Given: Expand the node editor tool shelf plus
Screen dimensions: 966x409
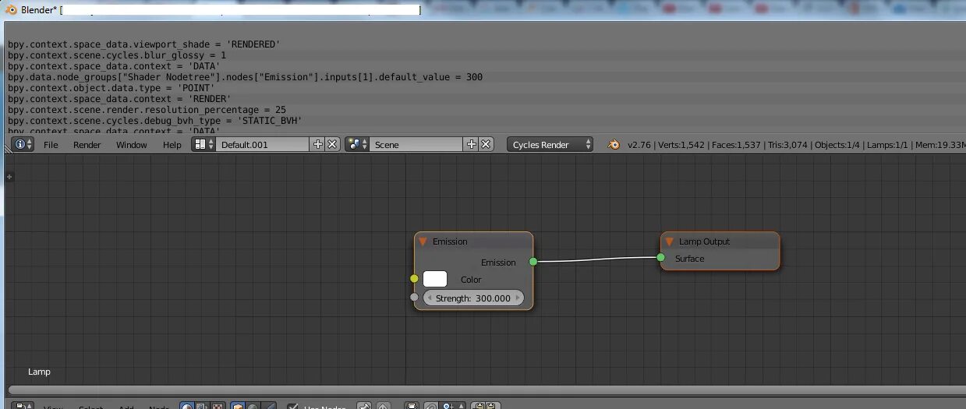Looking at the screenshot, I should pyautogui.click(x=9, y=177).
